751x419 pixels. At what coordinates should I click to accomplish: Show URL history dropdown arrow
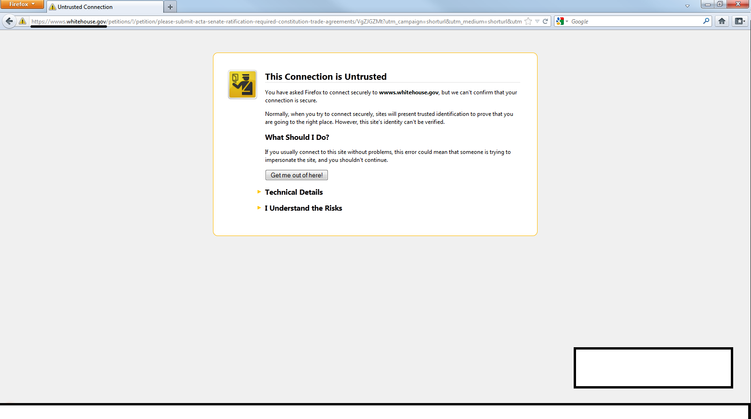point(537,21)
